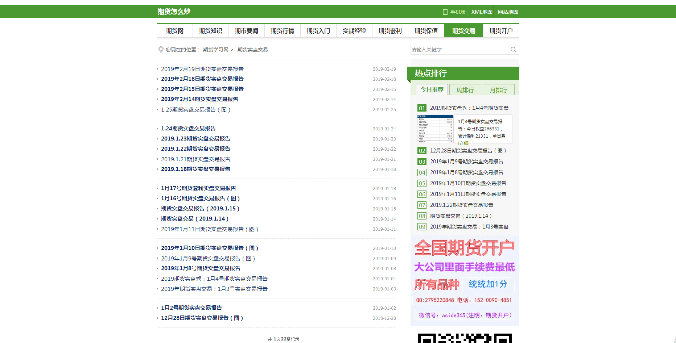
Task: Open the XML地图 link
Action: point(481,11)
